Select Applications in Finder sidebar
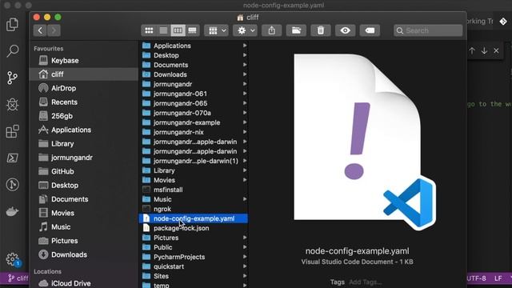 [84, 130]
